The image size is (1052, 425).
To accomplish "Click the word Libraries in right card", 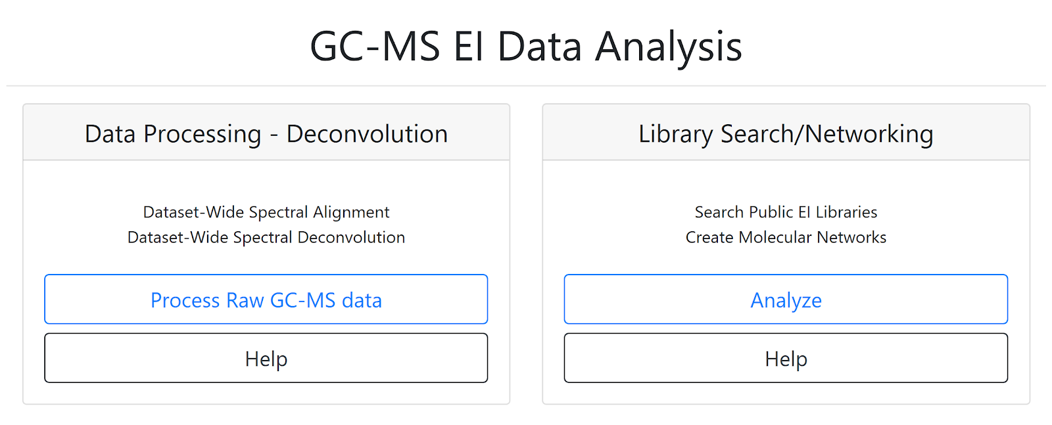I will [x=846, y=212].
